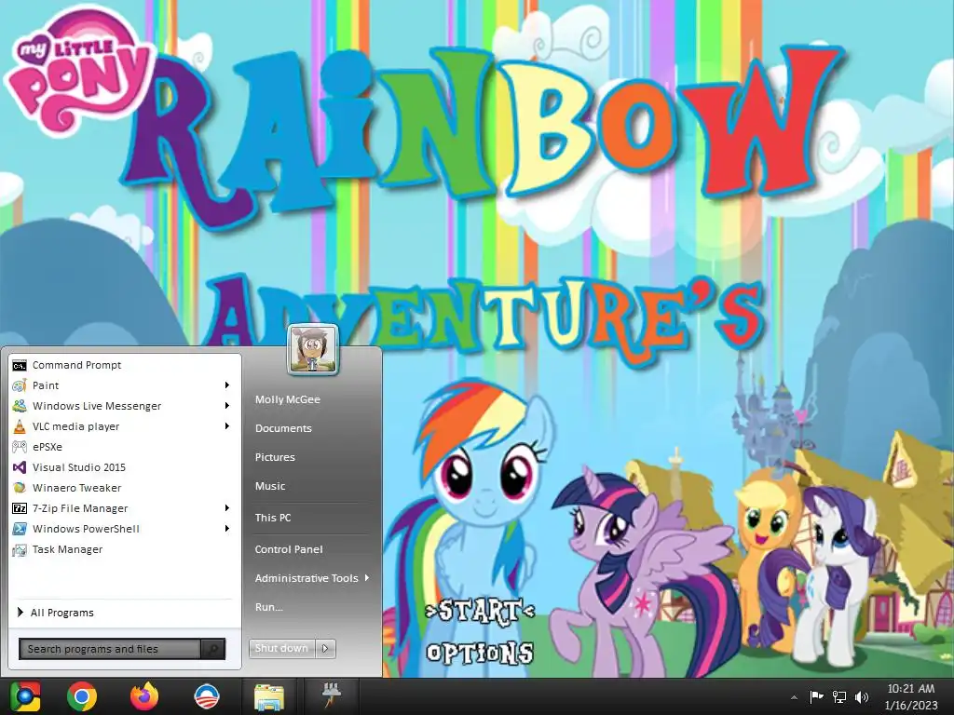Click Search programs and files field
The image size is (954, 715).
pyautogui.click(x=110, y=649)
